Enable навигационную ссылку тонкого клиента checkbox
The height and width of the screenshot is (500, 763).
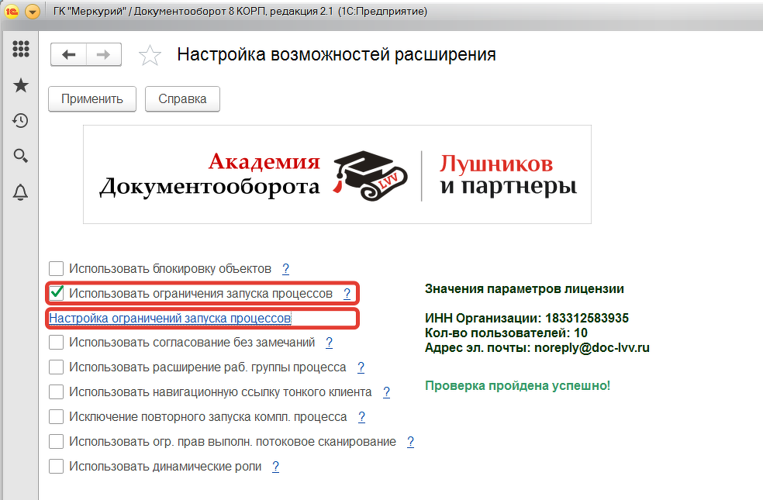pos(57,392)
